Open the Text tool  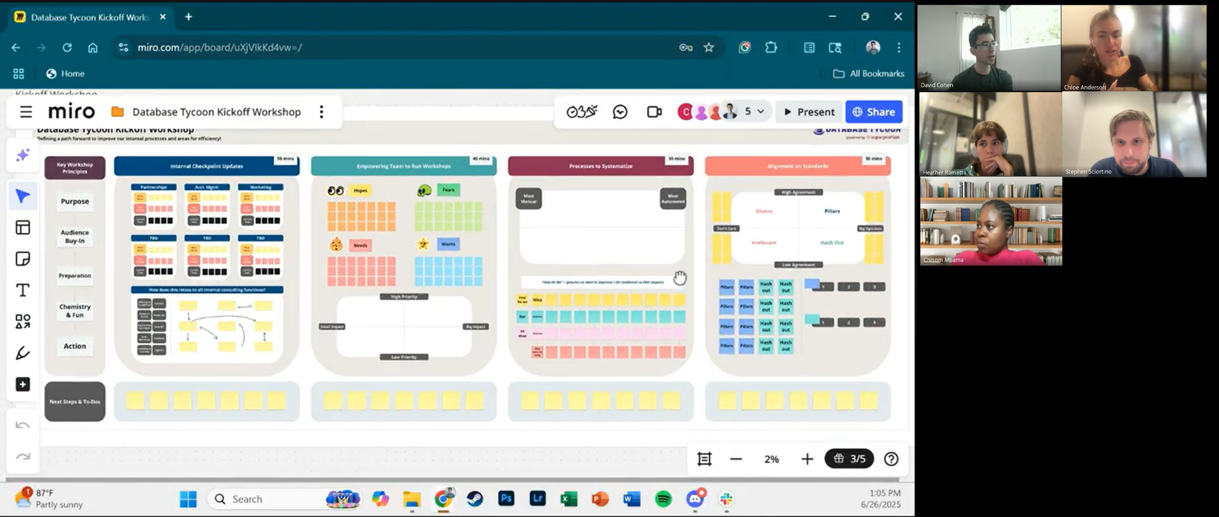point(22,290)
